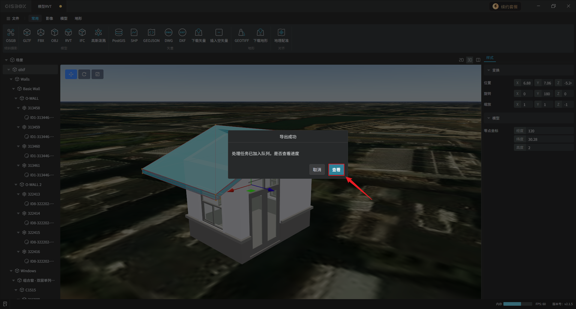Switch viewport to 2D mode
576x309 pixels.
tap(461, 60)
